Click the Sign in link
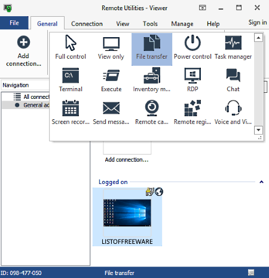Image resolution: width=269 pixels, height=278 pixels. (x=258, y=22)
